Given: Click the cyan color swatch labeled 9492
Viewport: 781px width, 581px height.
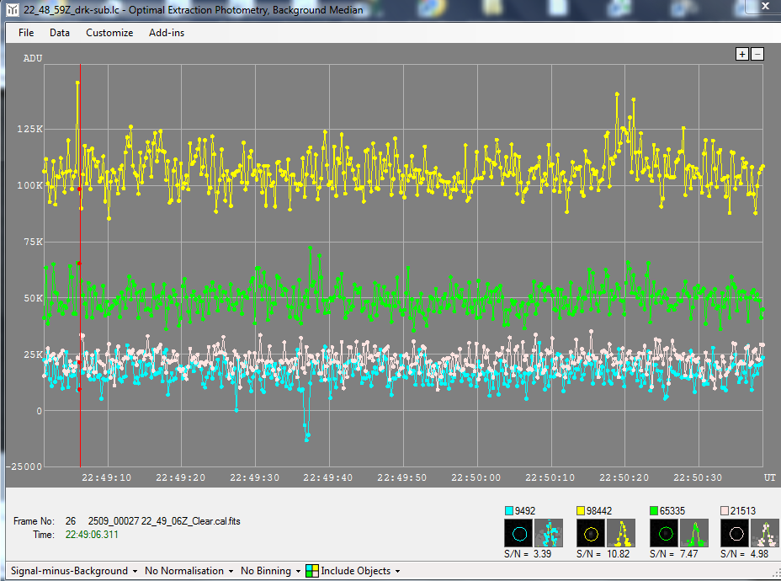Looking at the screenshot, I should tap(509, 511).
